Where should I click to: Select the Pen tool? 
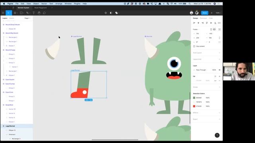point(27,13)
